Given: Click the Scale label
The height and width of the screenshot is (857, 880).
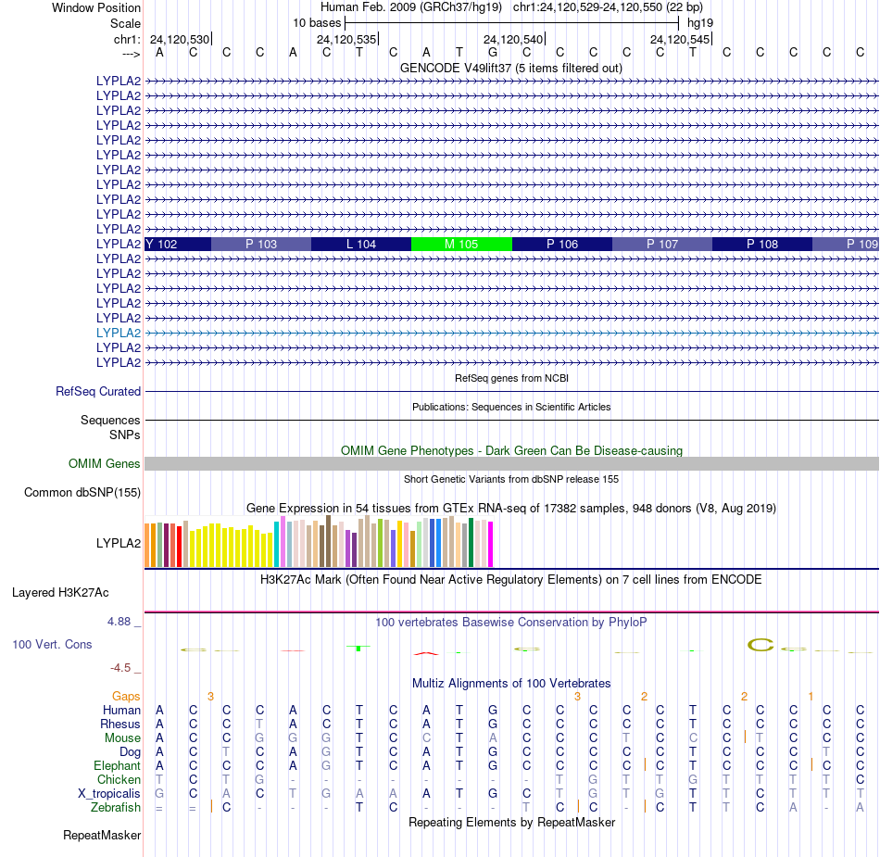Looking at the screenshot, I should pyautogui.click(x=125, y=23).
